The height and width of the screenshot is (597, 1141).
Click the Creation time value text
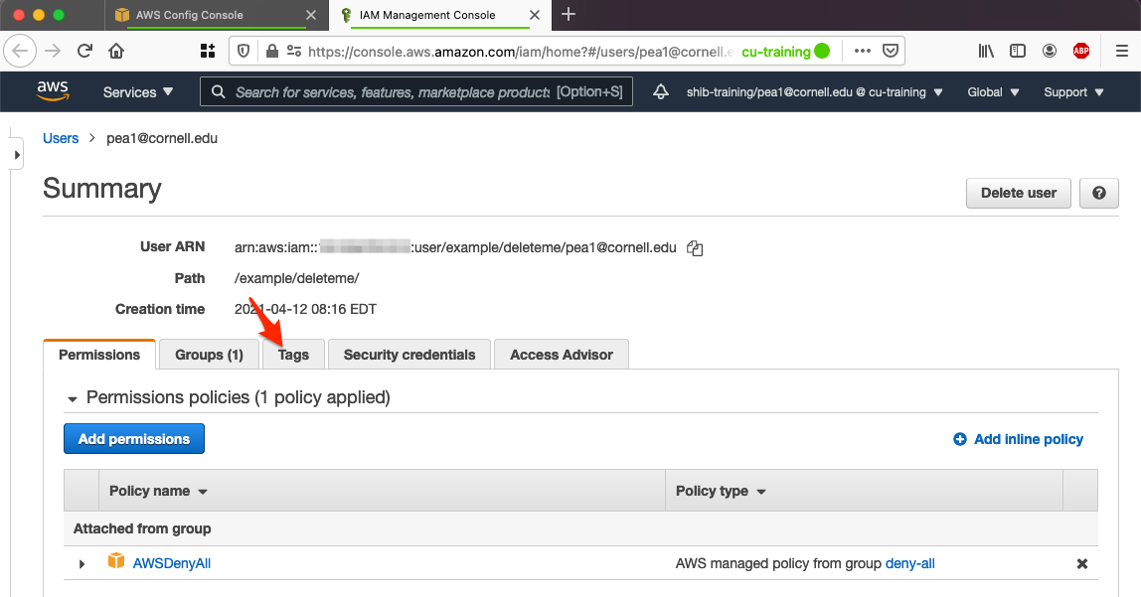click(x=305, y=309)
